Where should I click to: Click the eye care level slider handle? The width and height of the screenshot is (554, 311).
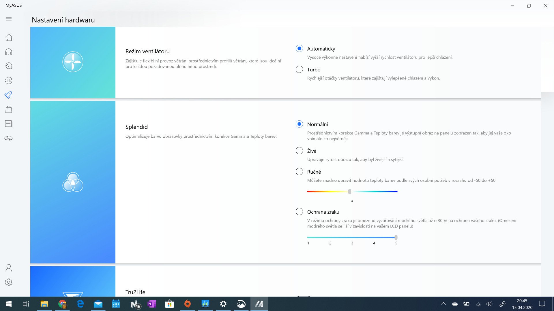396,237
